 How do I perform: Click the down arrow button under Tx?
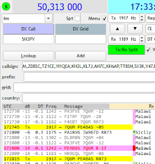click(x=135, y=29)
